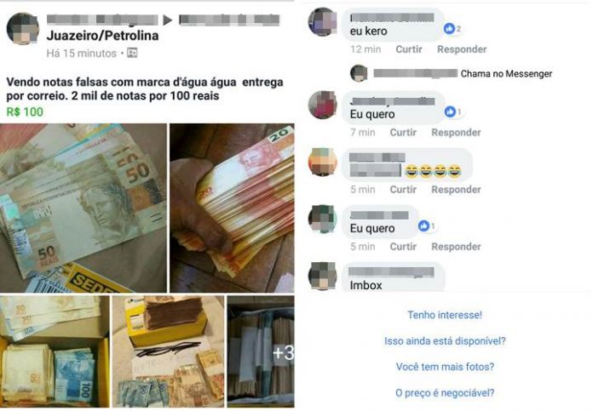
Task: Click the arrow between poster and group name
Action: [168, 20]
